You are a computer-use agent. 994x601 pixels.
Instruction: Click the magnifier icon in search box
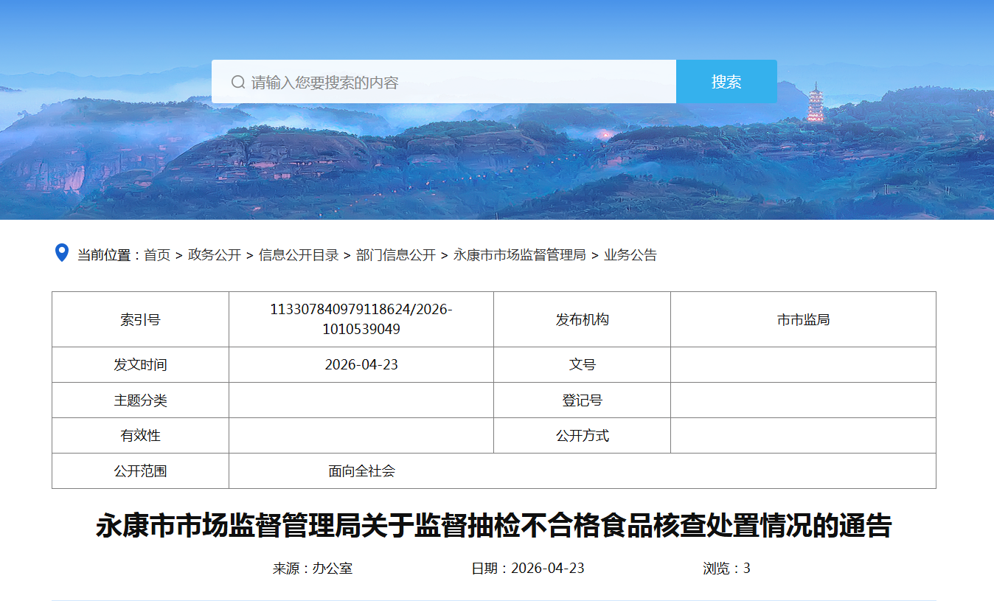(237, 82)
